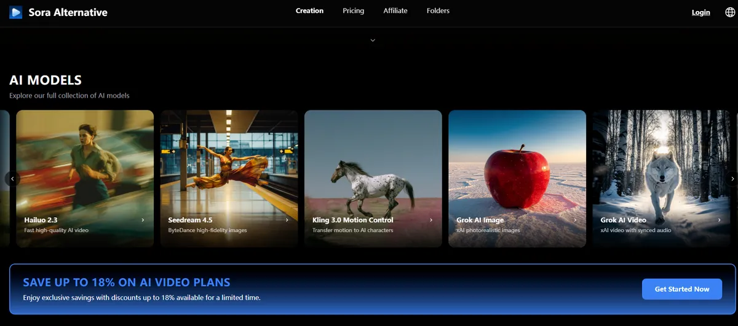Screen dimensions: 738x326
Task: Open the Affiliate page
Action: pyautogui.click(x=395, y=11)
